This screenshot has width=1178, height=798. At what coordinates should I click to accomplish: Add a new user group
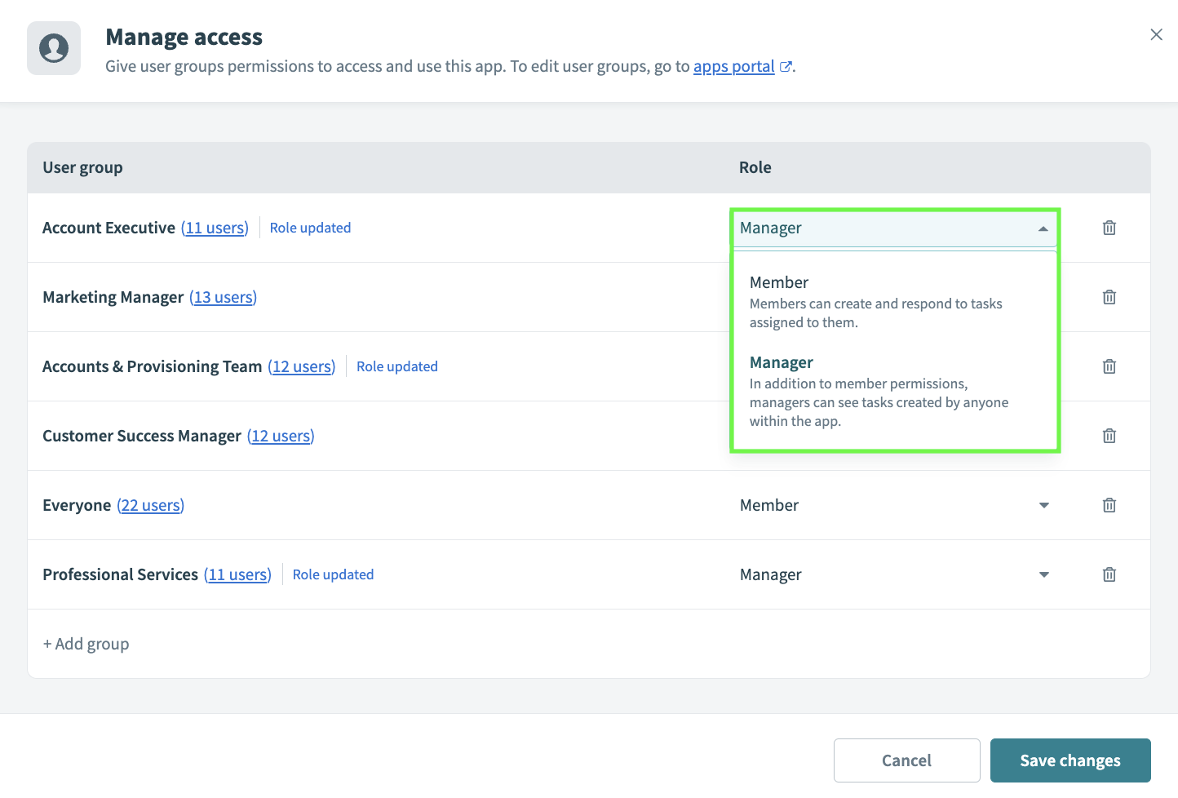pos(86,644)
